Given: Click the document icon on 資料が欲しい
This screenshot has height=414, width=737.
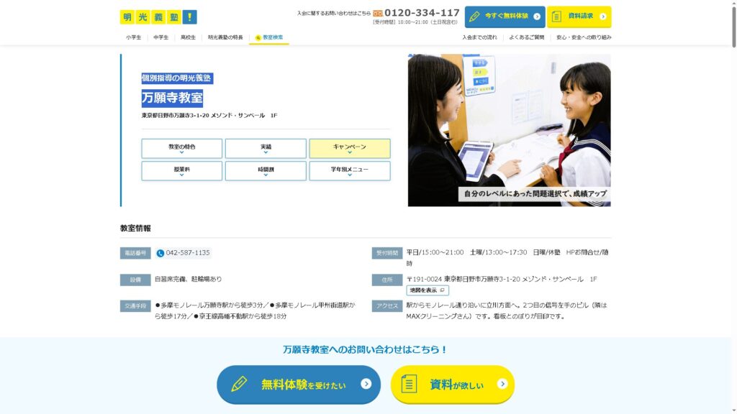Looking at the screenshot, I should 408,385.
